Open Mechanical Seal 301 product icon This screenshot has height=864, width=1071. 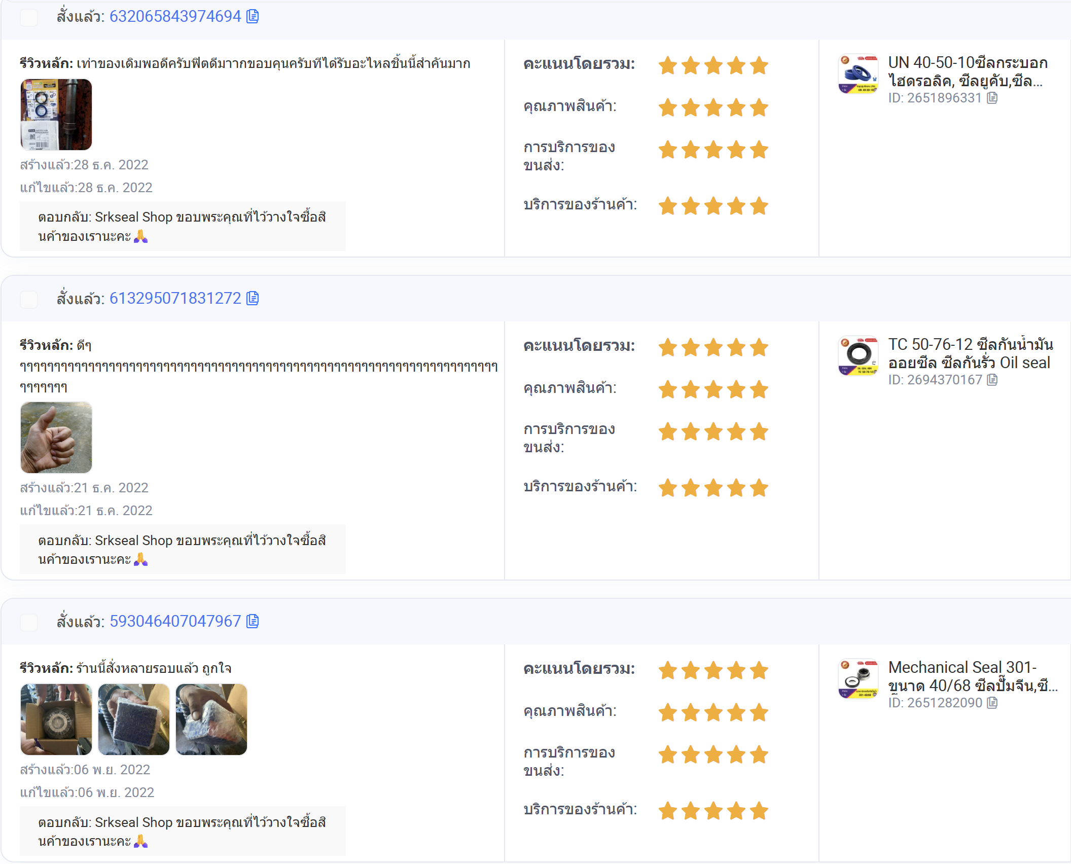[x=858, y=679]
